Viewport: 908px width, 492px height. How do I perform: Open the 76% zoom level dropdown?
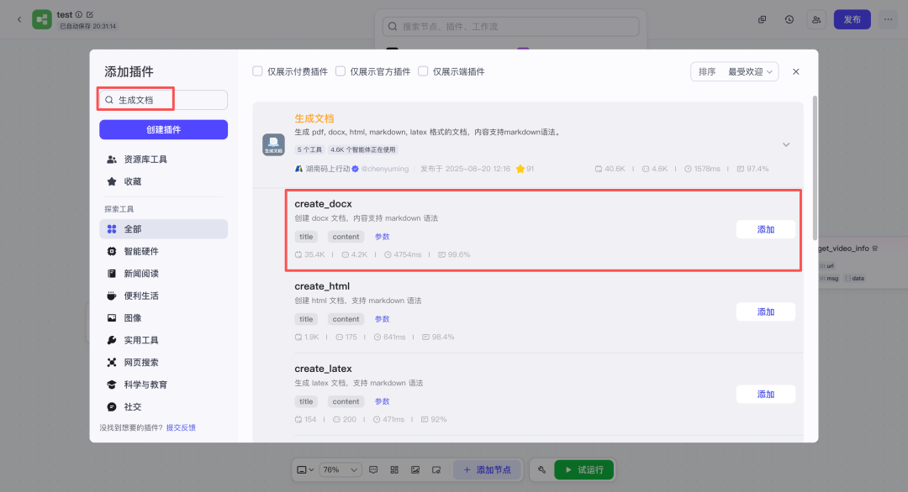click(x=340, y=469)
